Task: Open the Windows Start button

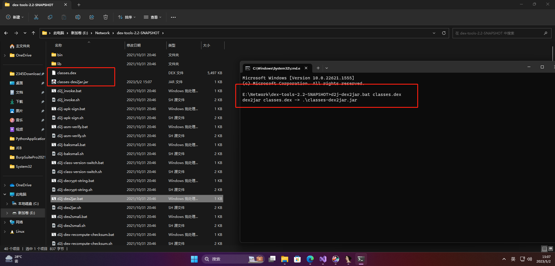Action: pos(194,259)
